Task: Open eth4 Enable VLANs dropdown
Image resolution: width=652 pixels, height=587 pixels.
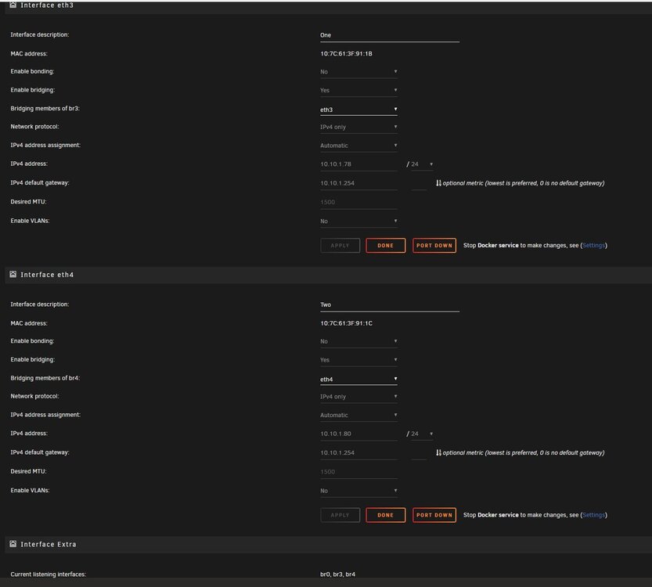Action: [x=358, y=491]
